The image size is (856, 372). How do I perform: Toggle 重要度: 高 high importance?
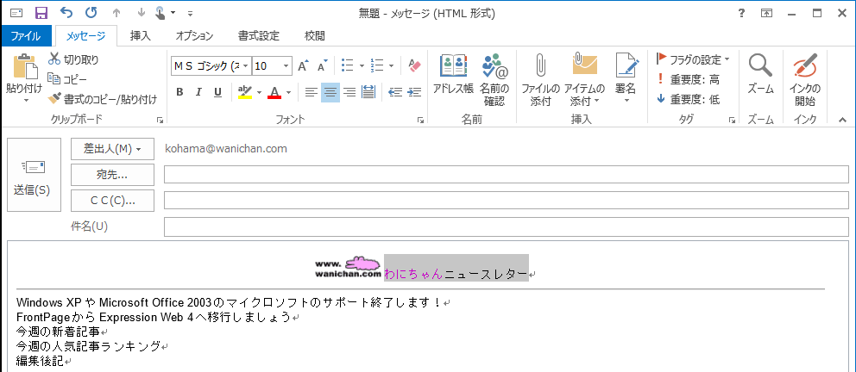coord(688,79)
